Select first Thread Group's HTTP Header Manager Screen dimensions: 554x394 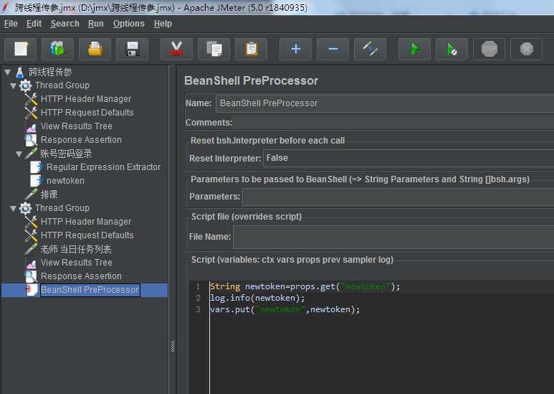click(86, 99)
